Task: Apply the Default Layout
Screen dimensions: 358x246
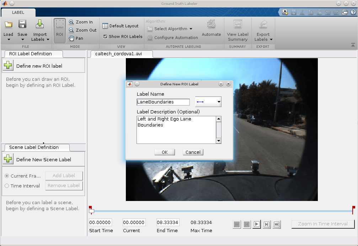Action: coord(120,26)
